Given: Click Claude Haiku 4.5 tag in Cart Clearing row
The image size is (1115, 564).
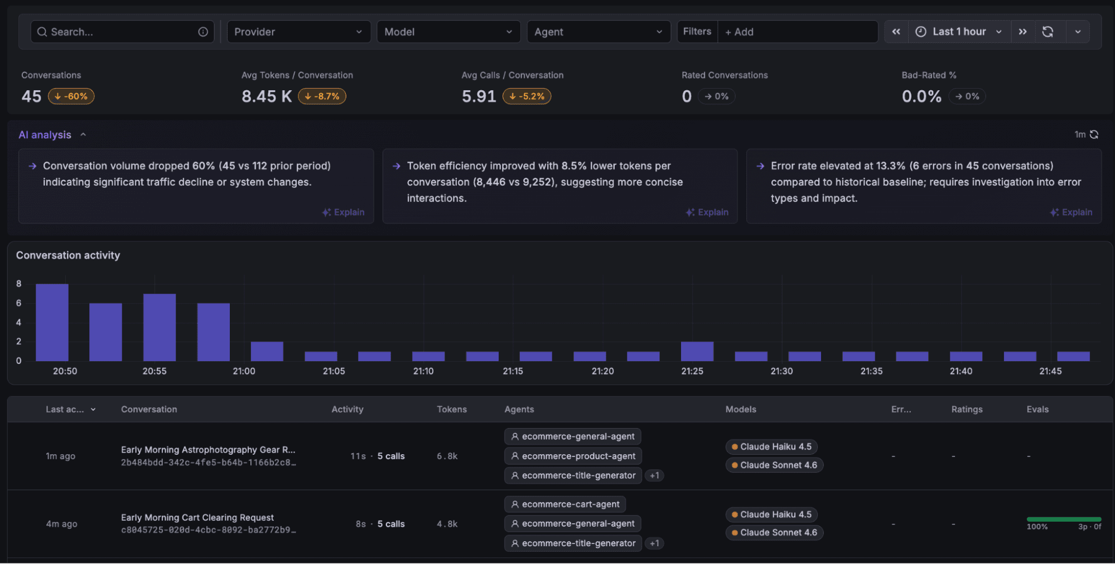Looking at the screenshot, I should 771,514.
